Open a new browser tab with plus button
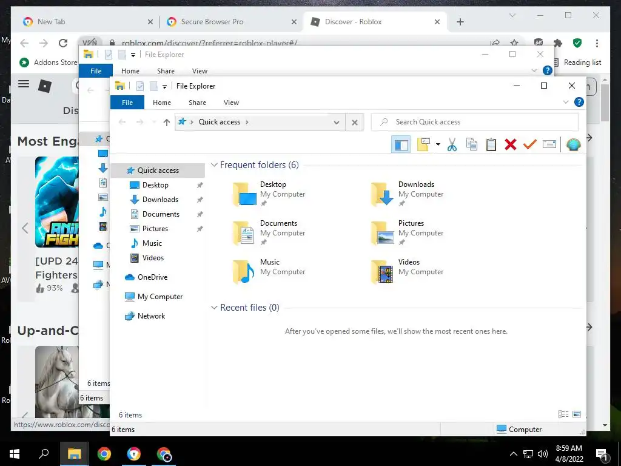 460,22
